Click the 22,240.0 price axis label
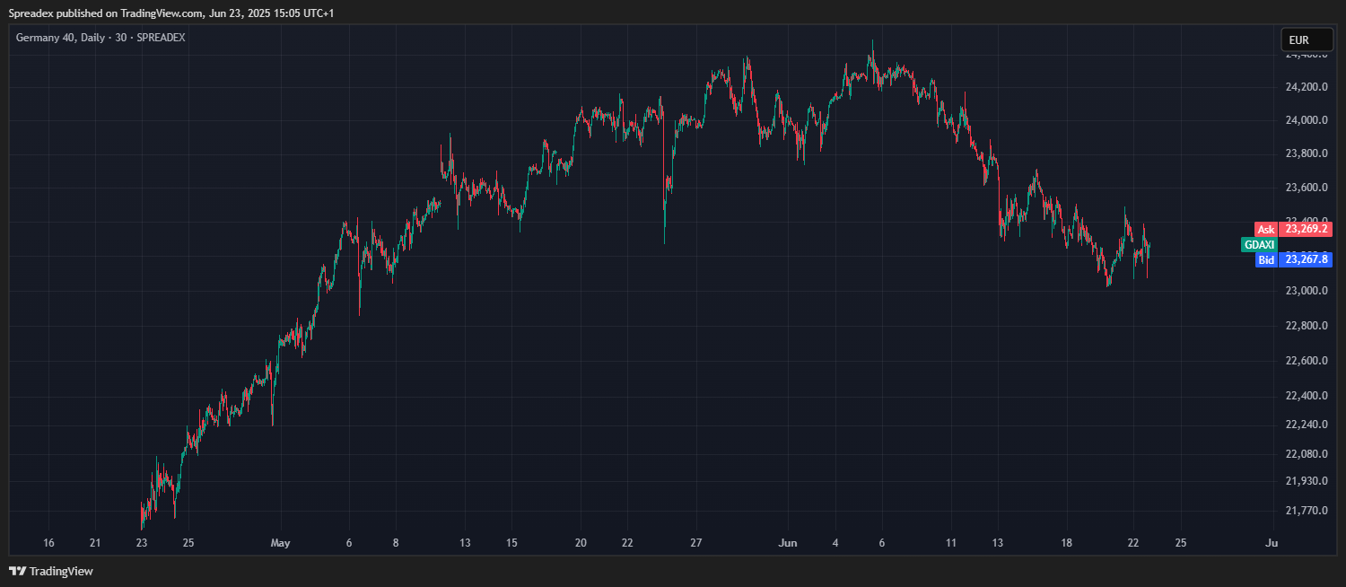1346x587 pixels. tap(1307, 425)
